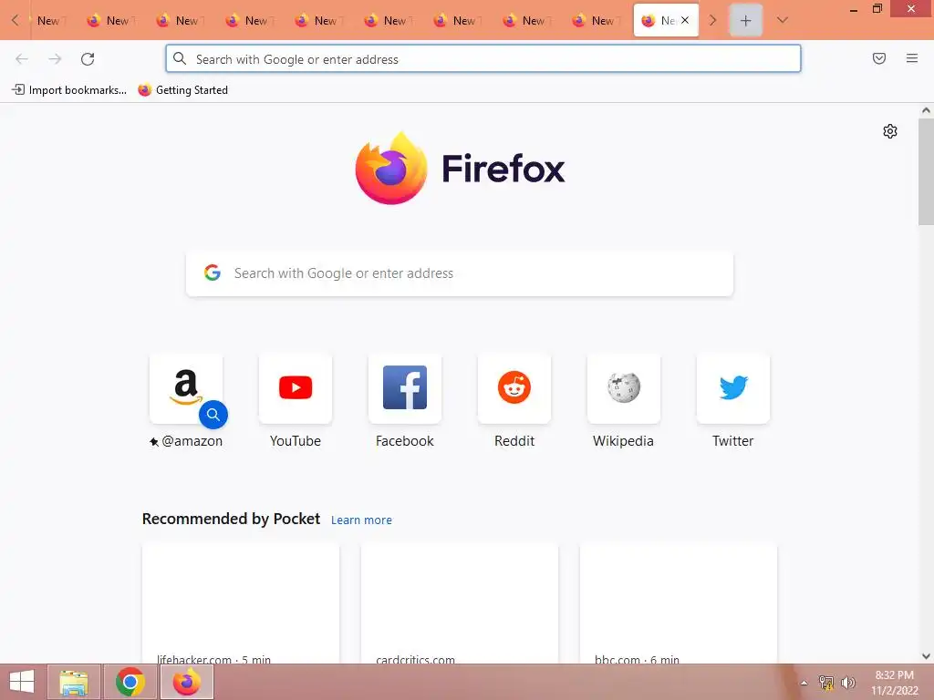The width and height of the screenshot is (934, 700).
Task: Open the Twitter shortcut tile
Action: pyautogui.click(x=733, y=388)
